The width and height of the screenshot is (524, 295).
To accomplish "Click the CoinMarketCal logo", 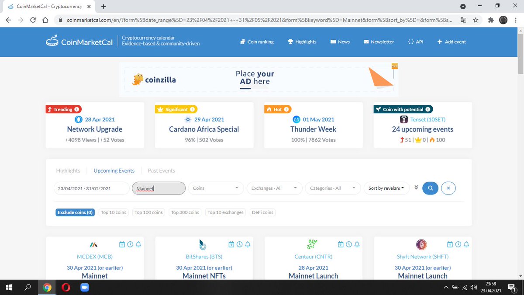I will 79,42.
